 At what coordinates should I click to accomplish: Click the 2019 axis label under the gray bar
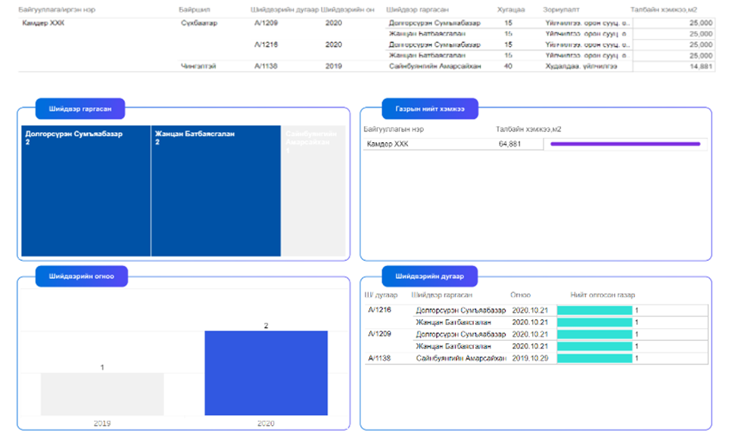coord(102,423)
